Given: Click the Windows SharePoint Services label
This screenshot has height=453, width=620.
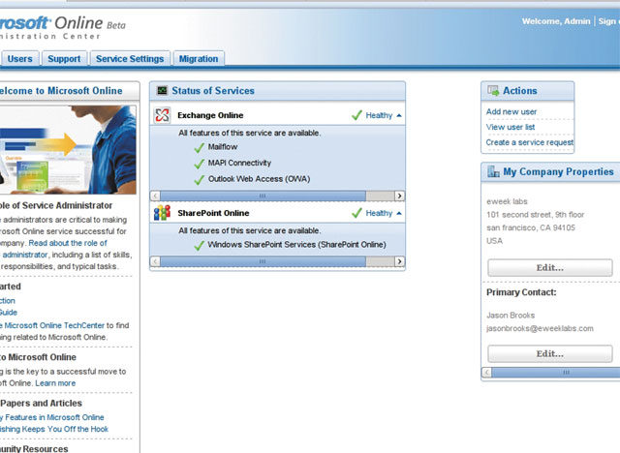Looking at the screenshot, I should [297, 245].
